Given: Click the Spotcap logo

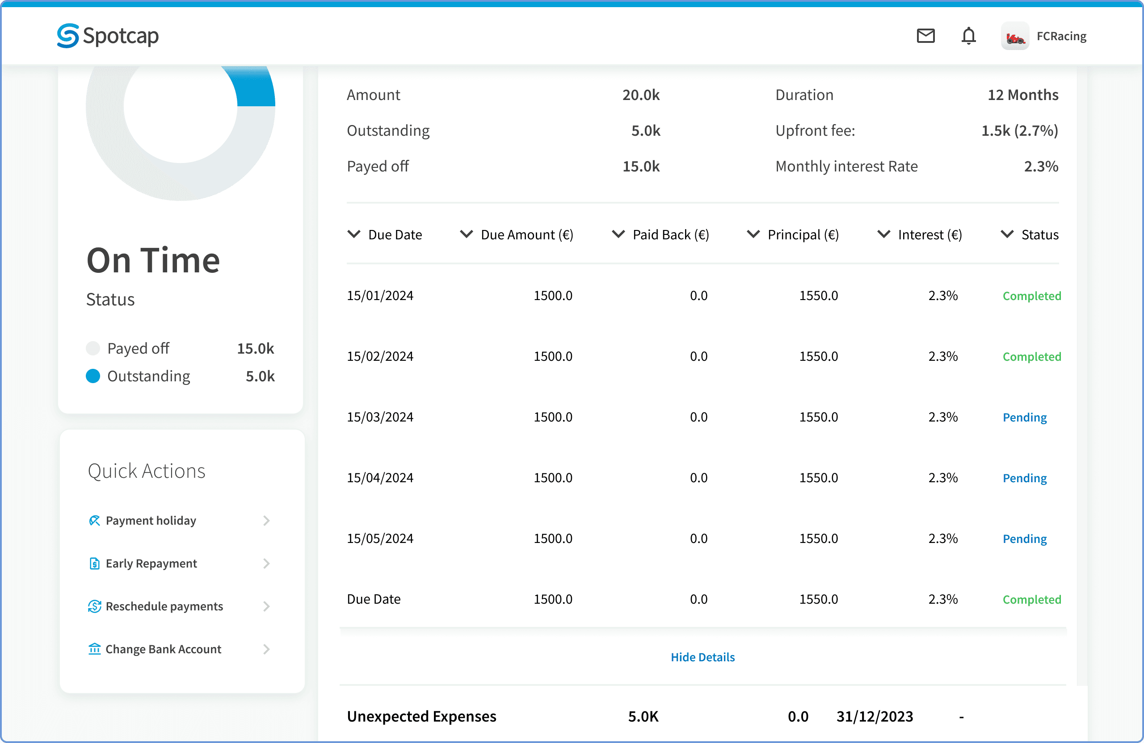Looking at the screenshot, I should coord(108,36).
